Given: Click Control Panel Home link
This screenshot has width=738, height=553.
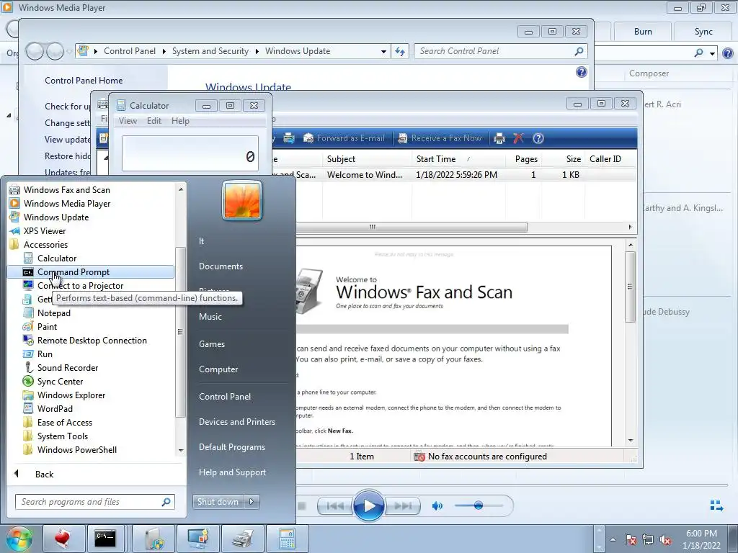Looking at the screenshot, I should coord(84,81).
